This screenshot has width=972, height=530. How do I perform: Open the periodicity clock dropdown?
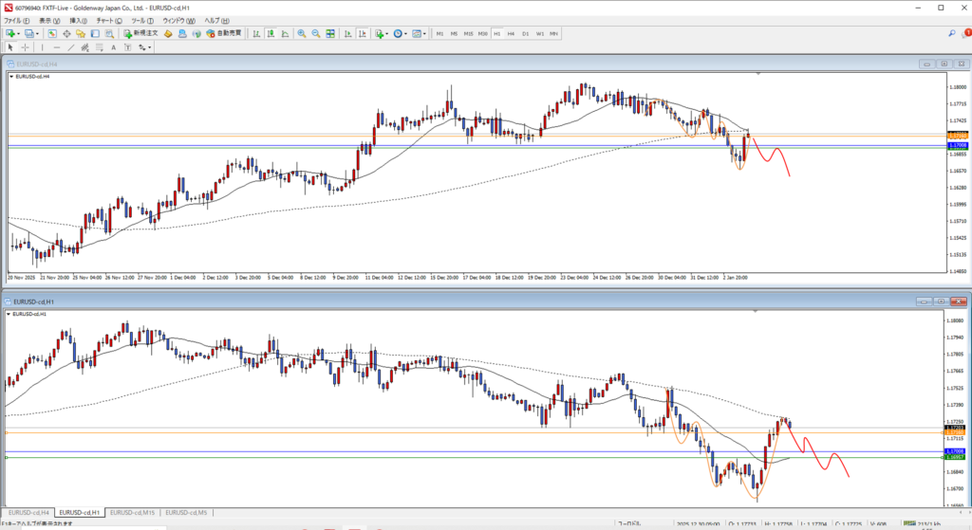406,33
